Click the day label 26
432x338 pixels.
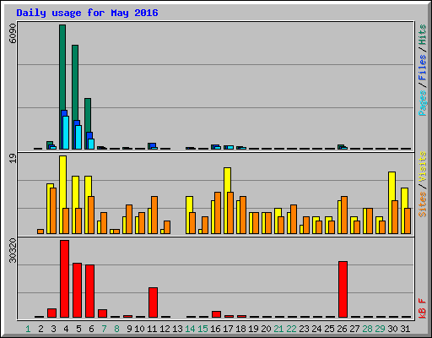342,329
